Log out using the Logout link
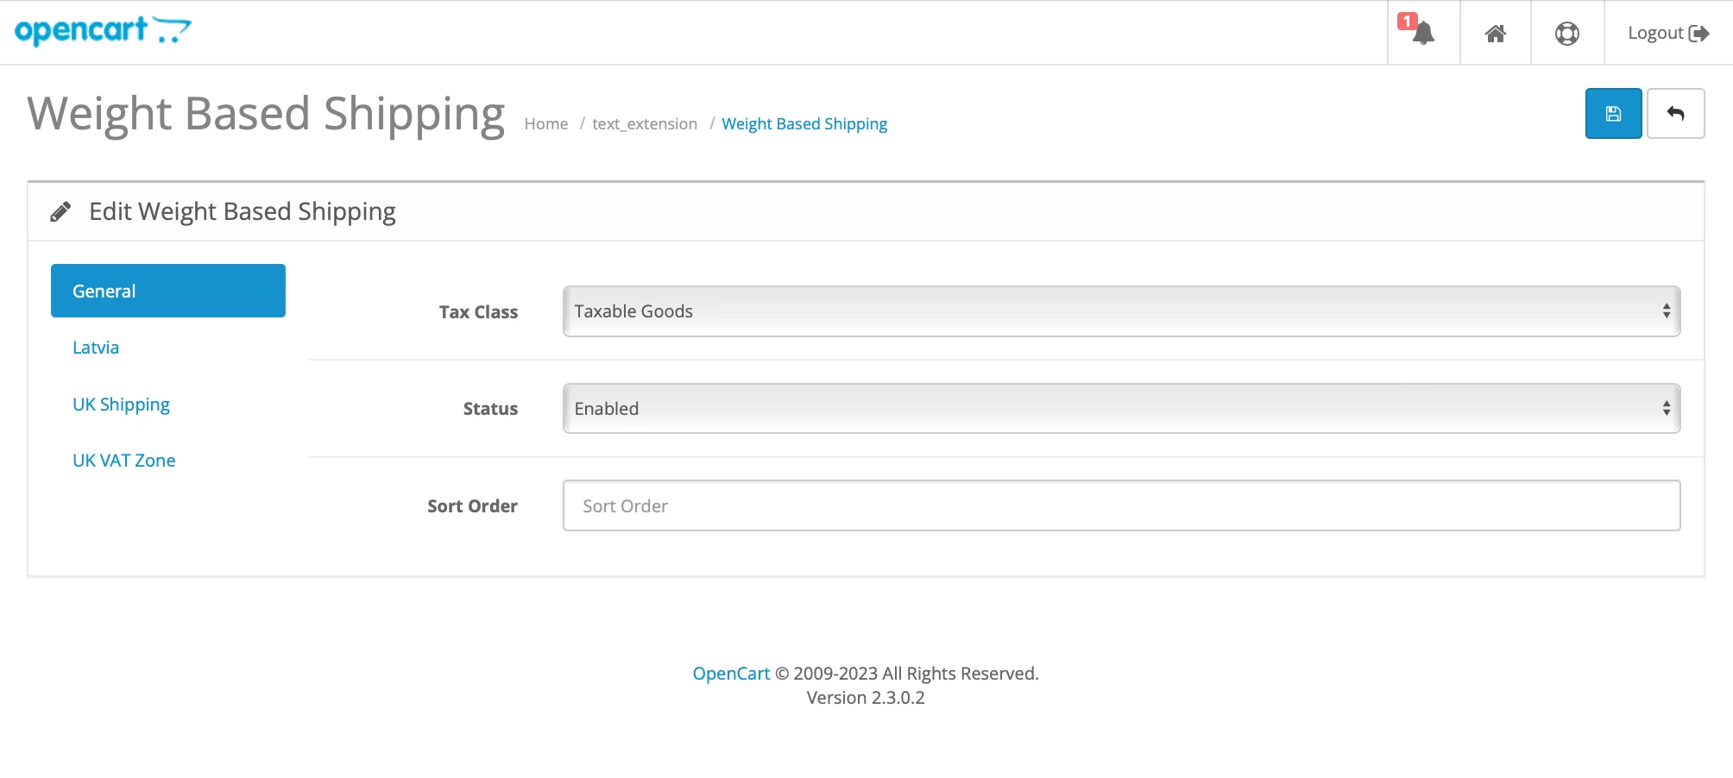Viewport: 1733px width, 778px height. (x=1667, y=33)
